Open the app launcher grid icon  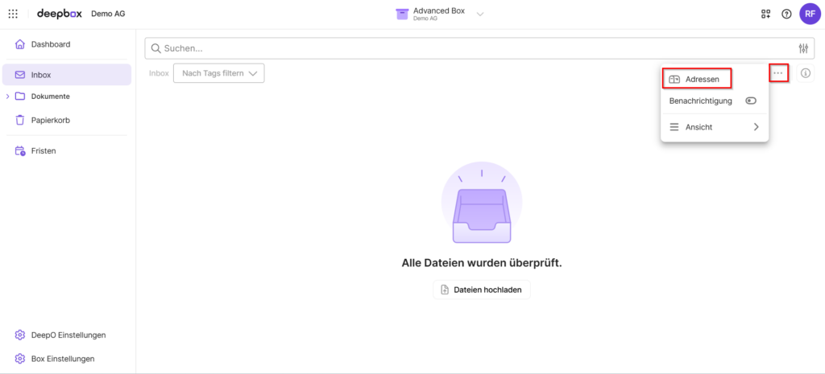13,14
